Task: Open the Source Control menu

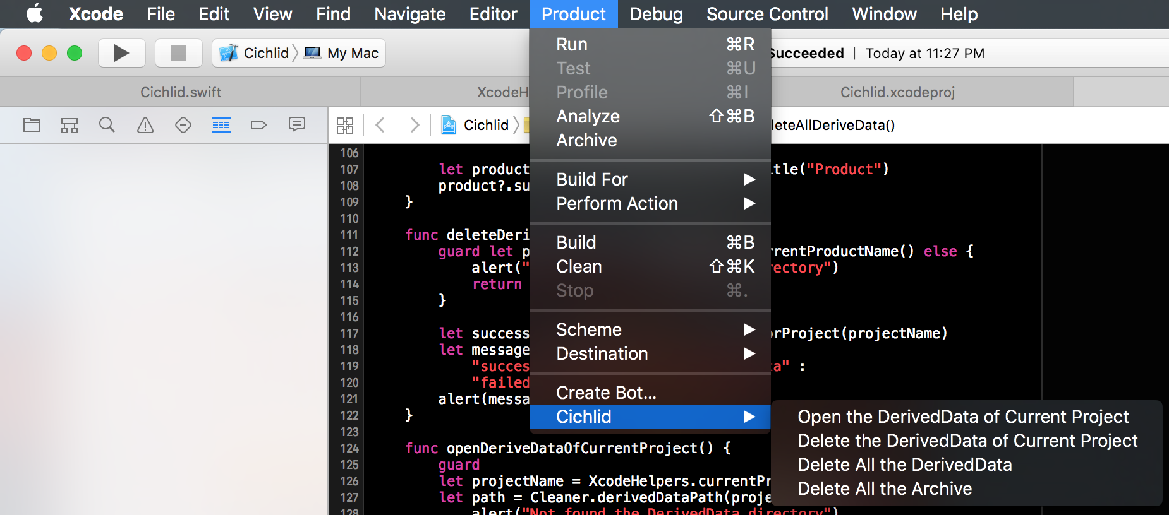Action: pos(767,14)
